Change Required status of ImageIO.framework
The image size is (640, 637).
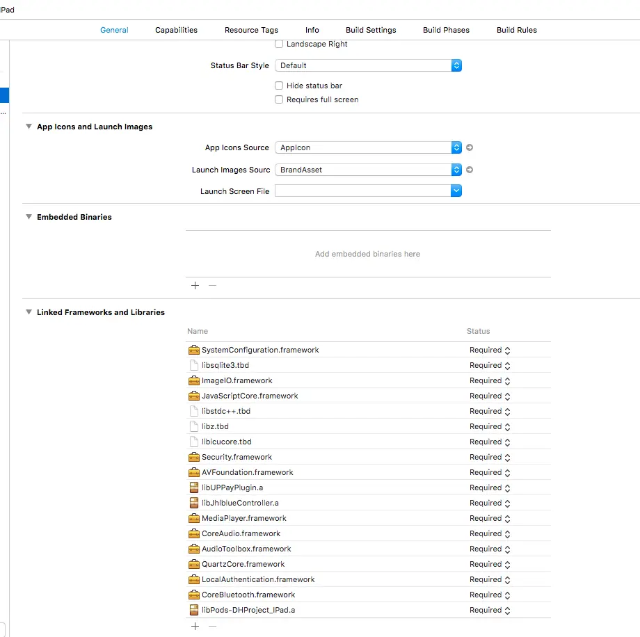click(x=490, y=380)
